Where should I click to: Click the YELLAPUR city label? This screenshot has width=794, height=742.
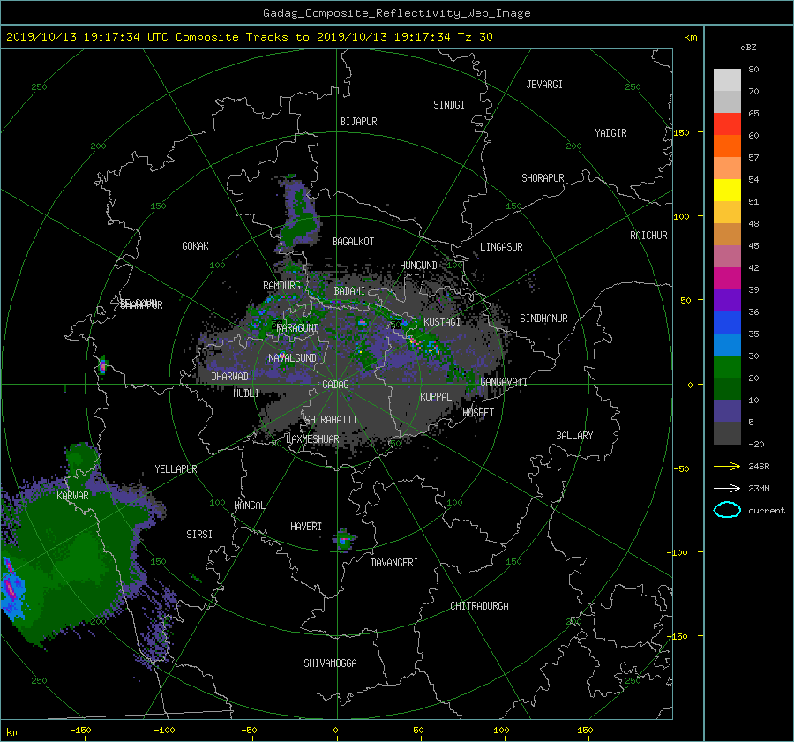[x=176, y=469]
